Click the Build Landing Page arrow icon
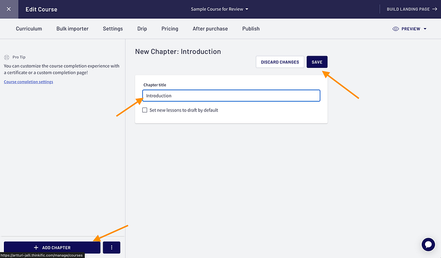The image size is (441, 258). 434,9
